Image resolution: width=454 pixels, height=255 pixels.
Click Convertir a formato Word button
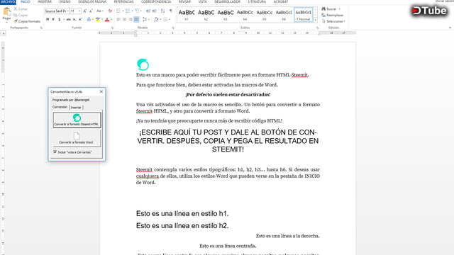(x=77, y=138)
